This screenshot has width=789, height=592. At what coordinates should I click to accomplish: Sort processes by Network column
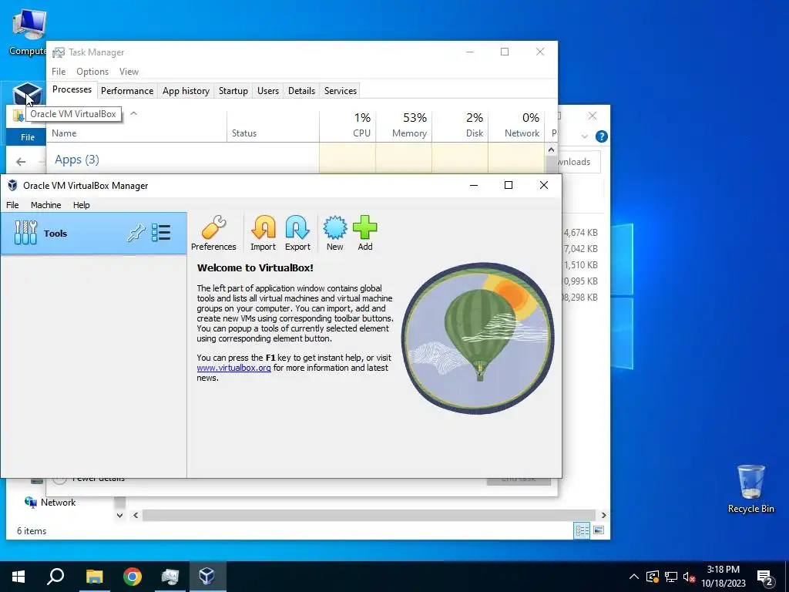pyautogui.click(x=516, y=125)
